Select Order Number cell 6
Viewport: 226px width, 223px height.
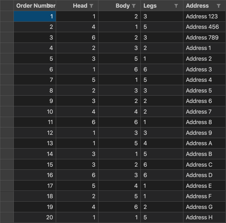pos(35,69)
